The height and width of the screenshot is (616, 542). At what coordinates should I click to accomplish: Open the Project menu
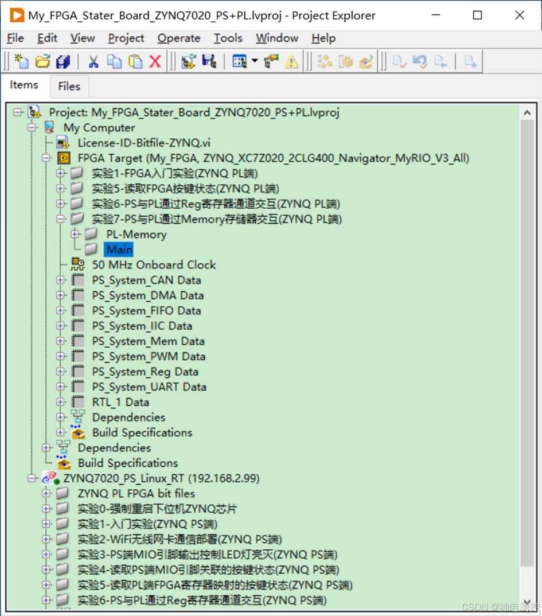click(x=126, y=38)
